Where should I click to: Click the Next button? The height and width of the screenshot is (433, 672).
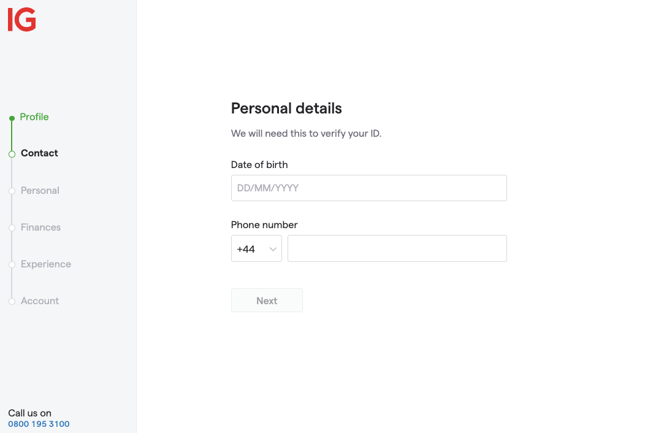(x=267, y=301)
